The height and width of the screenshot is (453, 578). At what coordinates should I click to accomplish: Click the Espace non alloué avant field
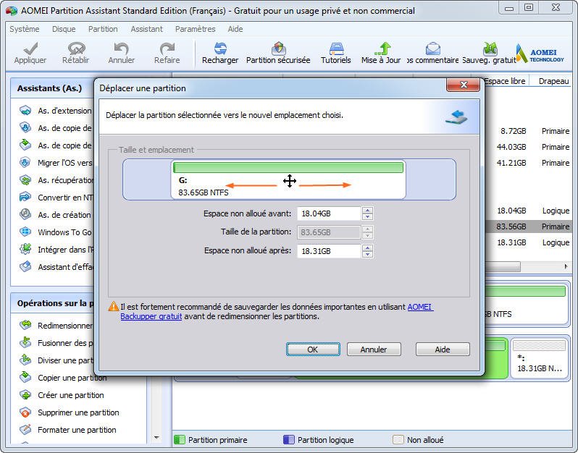tap(329, 213)
